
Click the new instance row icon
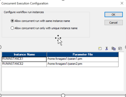click(100, 48)
